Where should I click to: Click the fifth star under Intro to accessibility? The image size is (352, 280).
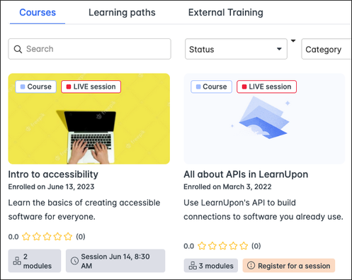pos(68,236)
